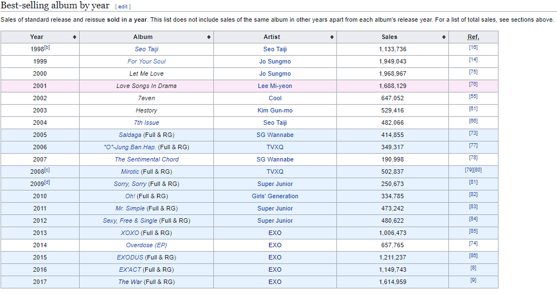The width and height of the screenshot is (557, 294).
Task: Open reference [16] in Seo Taiji row
Action: click(473, 48)
